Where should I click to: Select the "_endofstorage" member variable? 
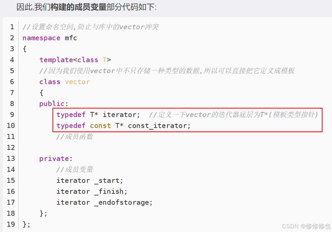coord(123,202)
